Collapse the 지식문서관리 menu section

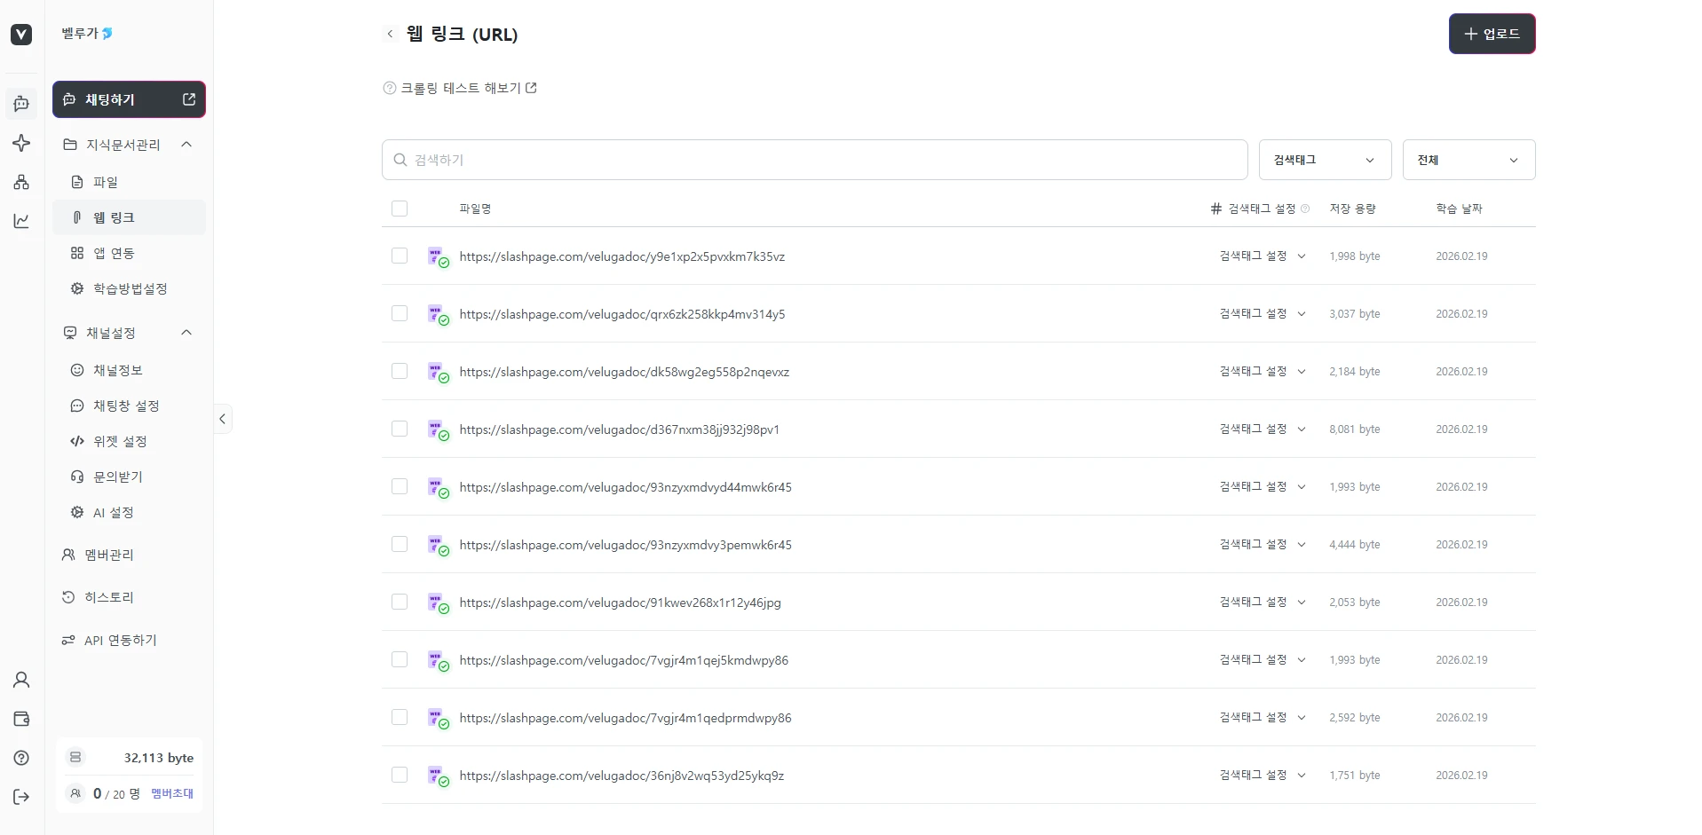pyautogui.click(x=186, y=145)
